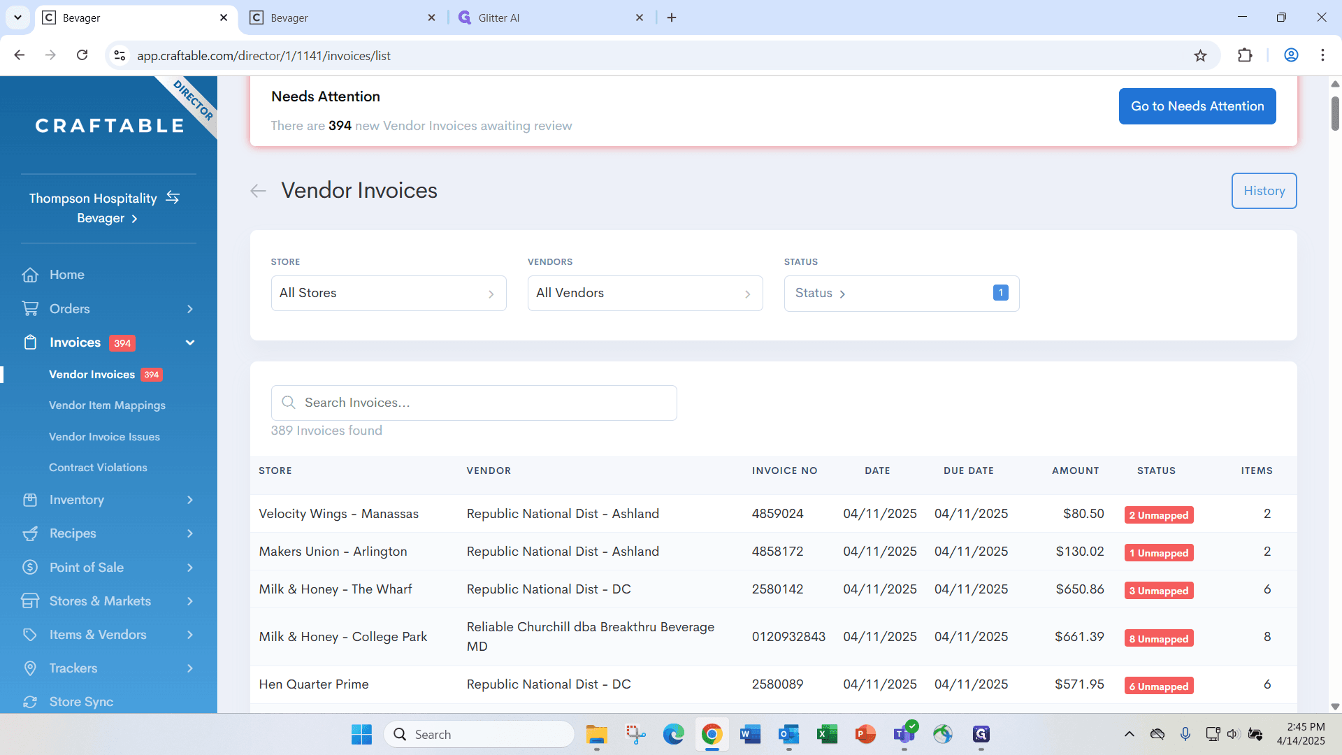Click the Point of Sale dollar icon

[30, 567]
